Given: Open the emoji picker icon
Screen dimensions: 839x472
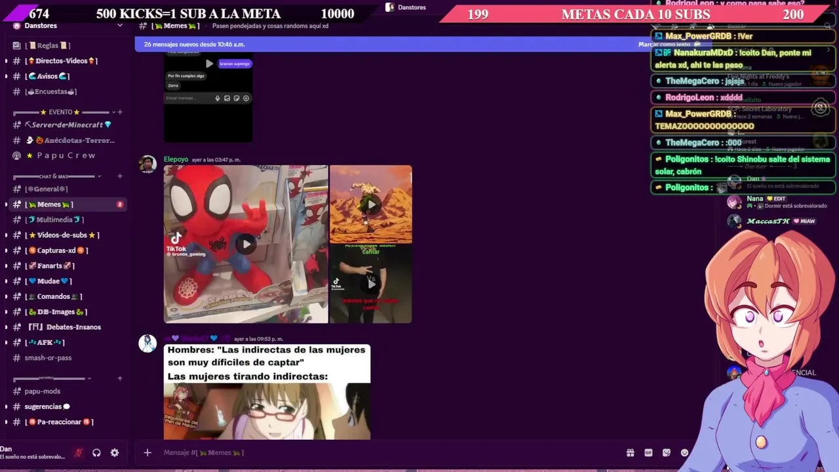Looking at the screenshot, I should [x=684, y=452].
